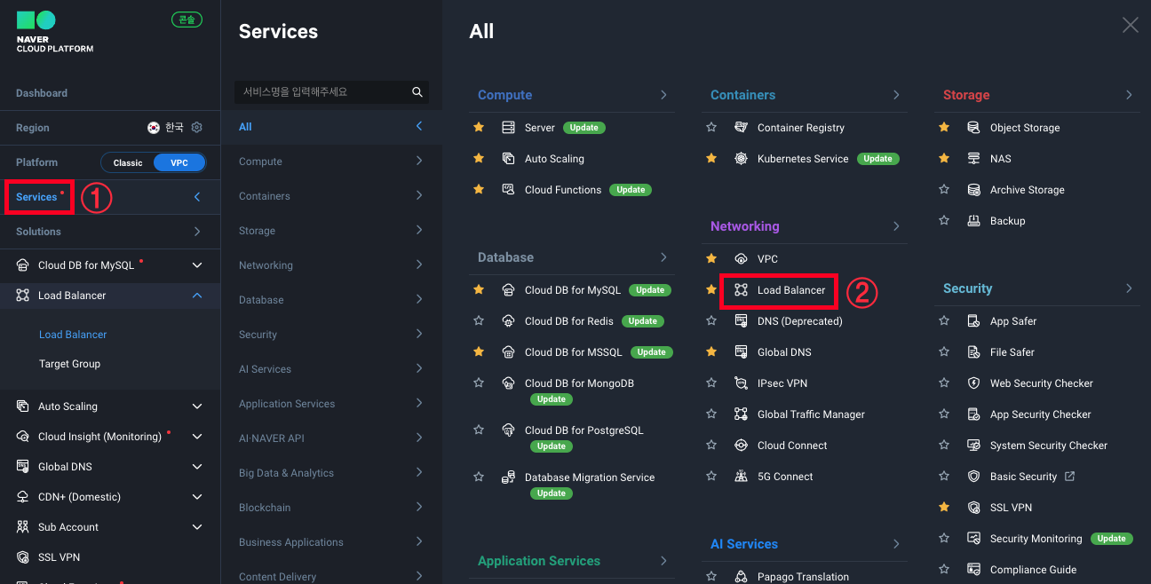Click the Backup service icon
The width and height of the screenshot is (1151, 584).
[974, 220]
